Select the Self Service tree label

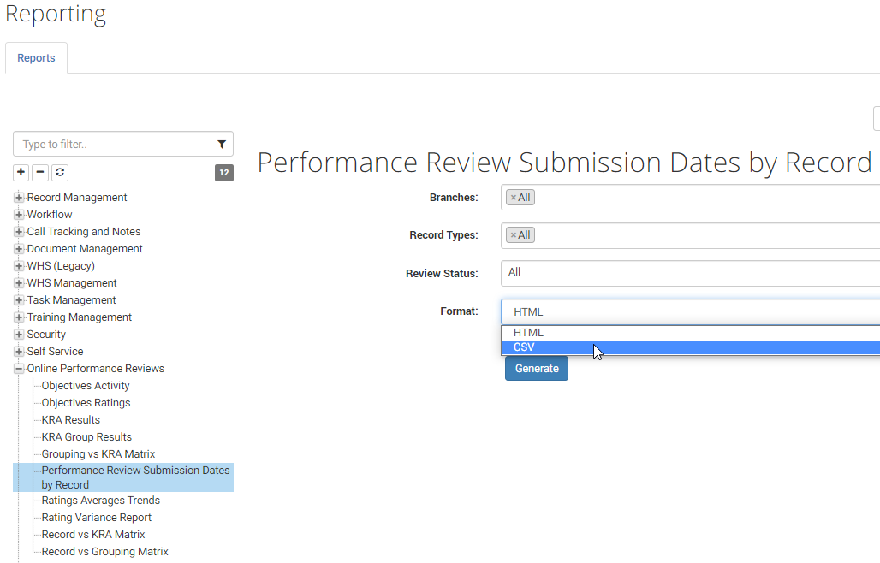click(x=55, y=351)
